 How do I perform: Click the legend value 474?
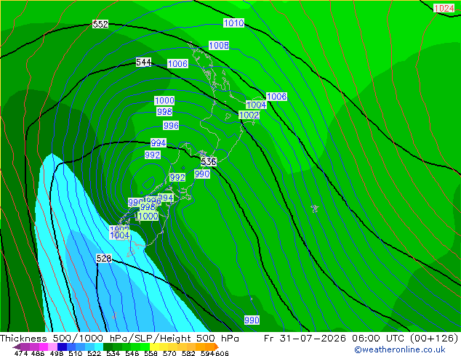(x=21, y=353)
